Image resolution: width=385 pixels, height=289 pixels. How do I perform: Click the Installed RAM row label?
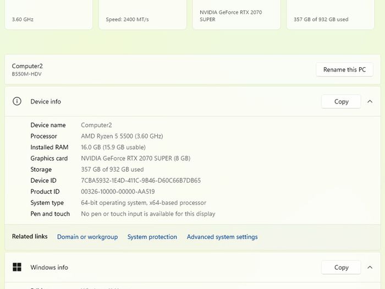[50, 147]
